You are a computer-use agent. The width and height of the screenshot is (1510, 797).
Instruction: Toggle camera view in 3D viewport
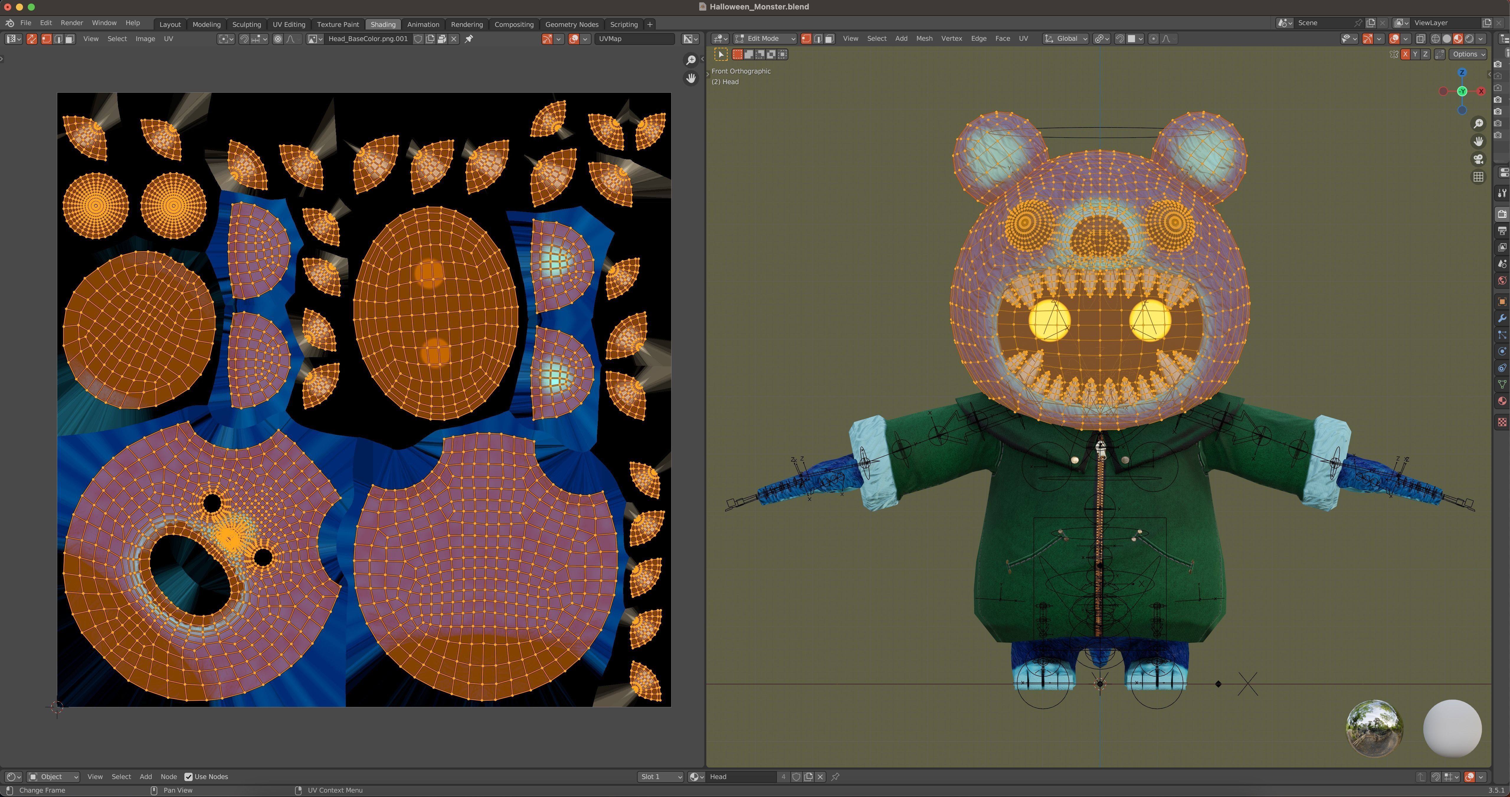[x=1478, y=159]
